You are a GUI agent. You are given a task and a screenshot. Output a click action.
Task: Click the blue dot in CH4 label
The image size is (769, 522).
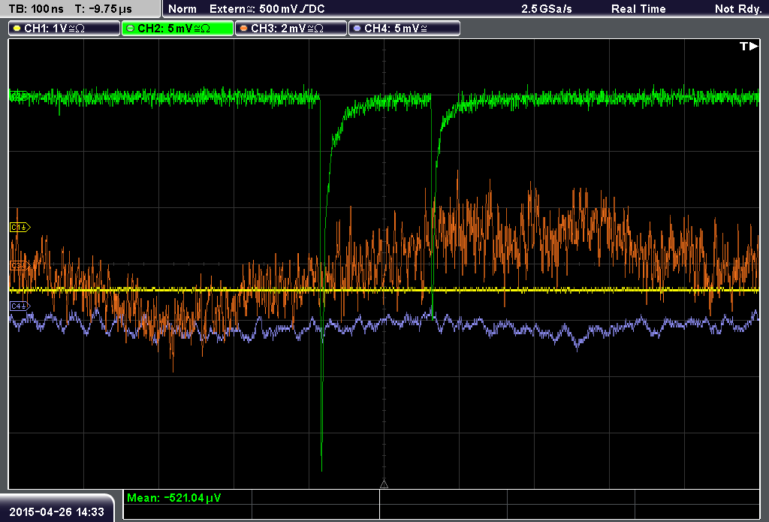[357, 29]
